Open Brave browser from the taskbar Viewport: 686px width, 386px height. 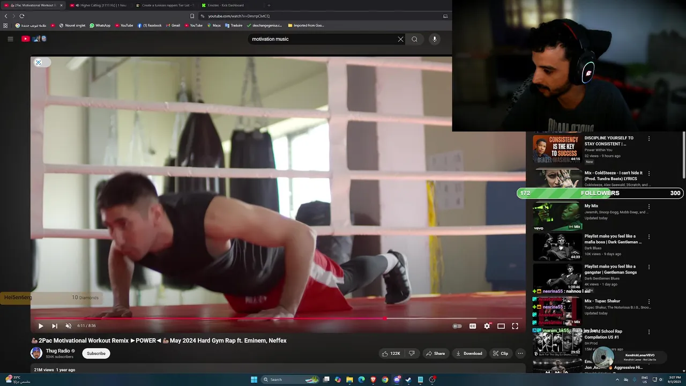point(373,380)
